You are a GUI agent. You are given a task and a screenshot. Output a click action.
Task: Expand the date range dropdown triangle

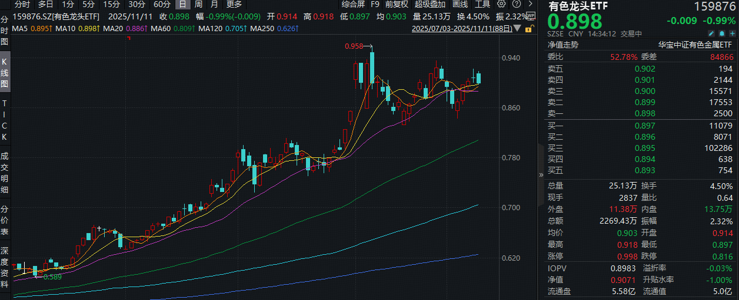517,28
